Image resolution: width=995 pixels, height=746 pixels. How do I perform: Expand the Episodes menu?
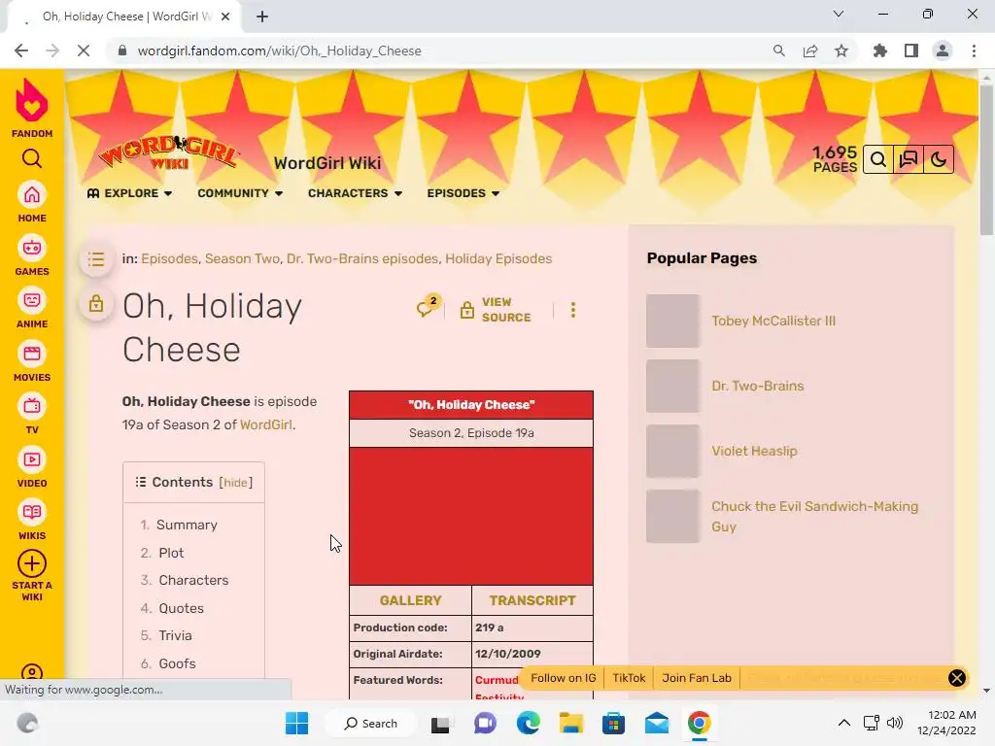pyautogui.click(x=463, y=193)
